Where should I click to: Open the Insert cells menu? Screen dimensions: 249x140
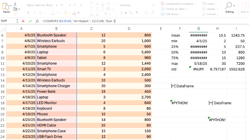[x=210, y=4]
